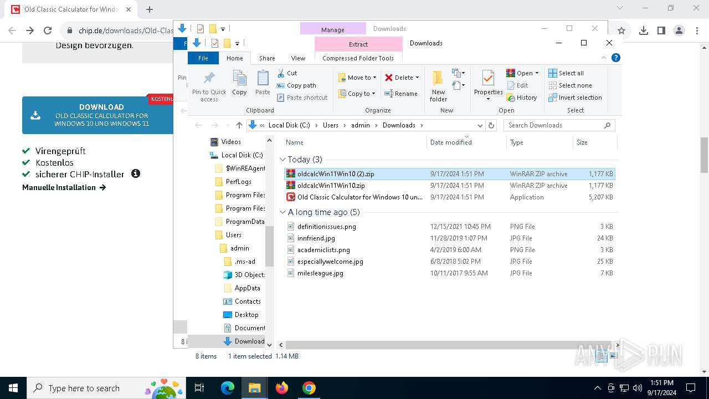Launch Firefox from the taskbar
709x399 pixels.
[x=282, y=388]
